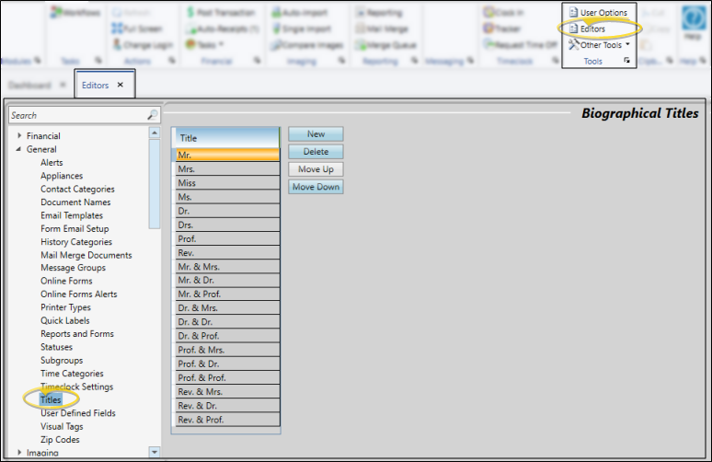Close the Editors tab
This screenshot has height=462, width=712.
click(x=121, y=85)
